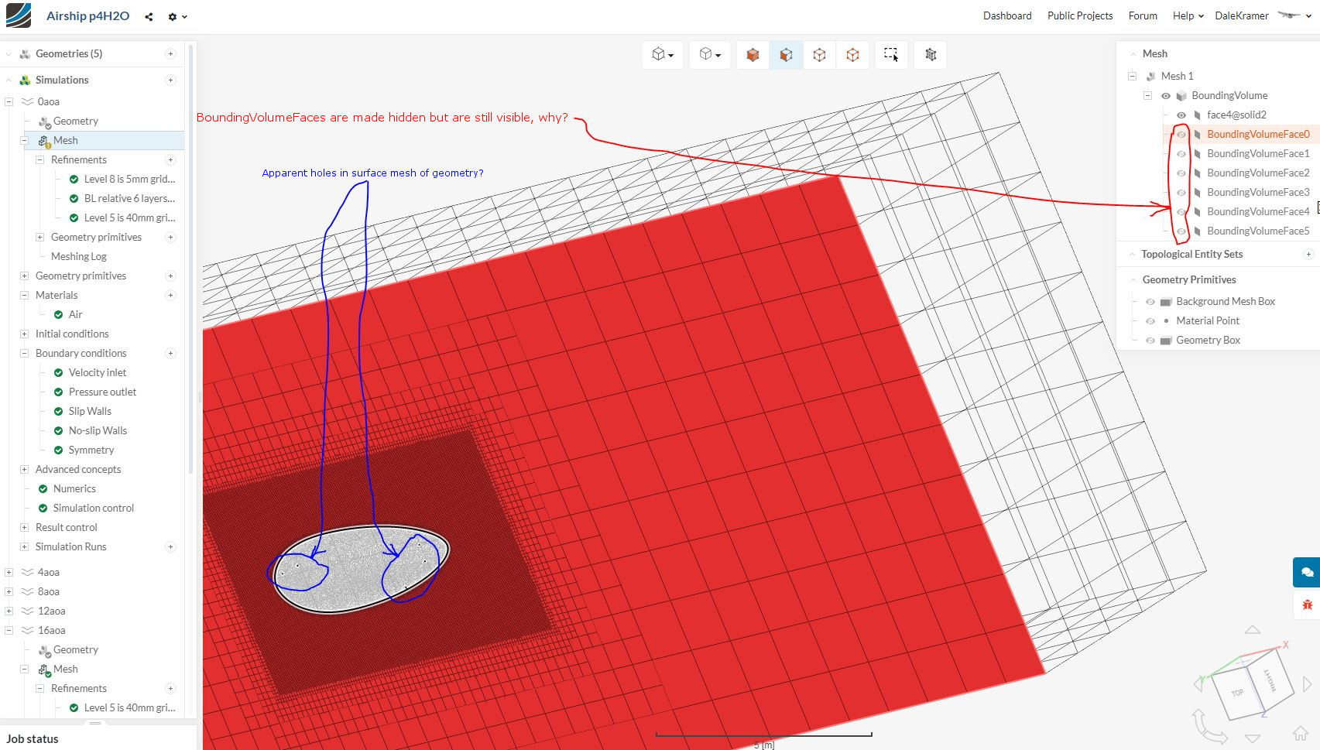Add a new Topological Entity Set

(1308, 254)
